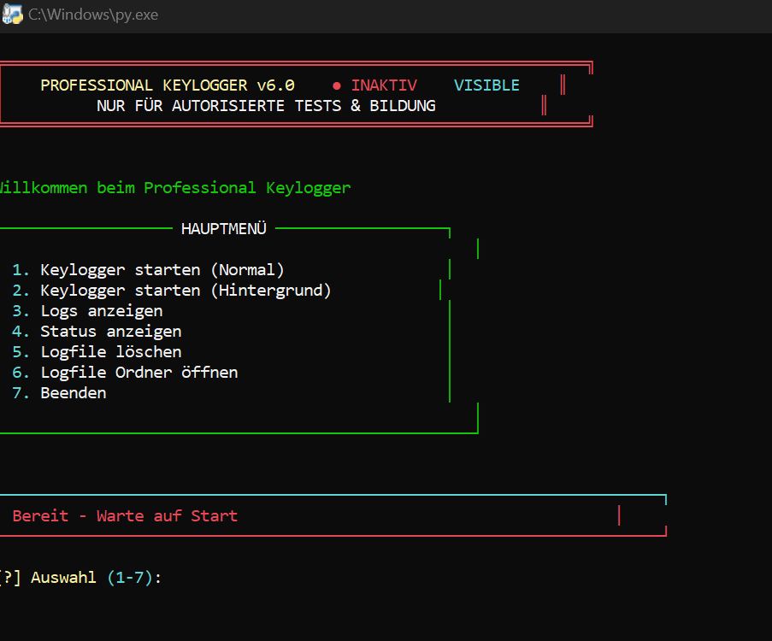Select option 5 Logfile löschen
Screen dimensions: 772x641
97,352
